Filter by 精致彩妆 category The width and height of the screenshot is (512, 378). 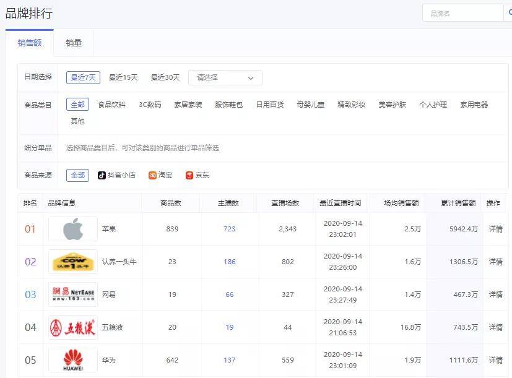(352, 105)
